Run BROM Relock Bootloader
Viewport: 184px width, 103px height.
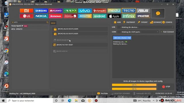[x=80, y=34]
